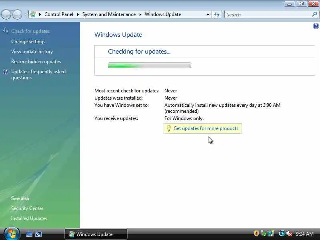Open Installed Updates under See also
Image resolution: width=320 pixels, height=240 pixels.
(x=29, y=218)
